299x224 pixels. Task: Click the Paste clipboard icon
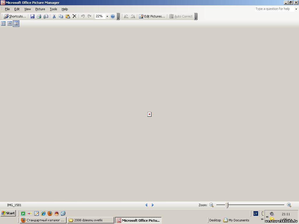point(67,16)
